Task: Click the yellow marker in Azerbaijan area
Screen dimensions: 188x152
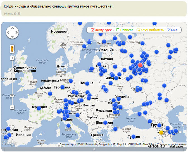Action: pyautogui.click(x=161, y=133)
